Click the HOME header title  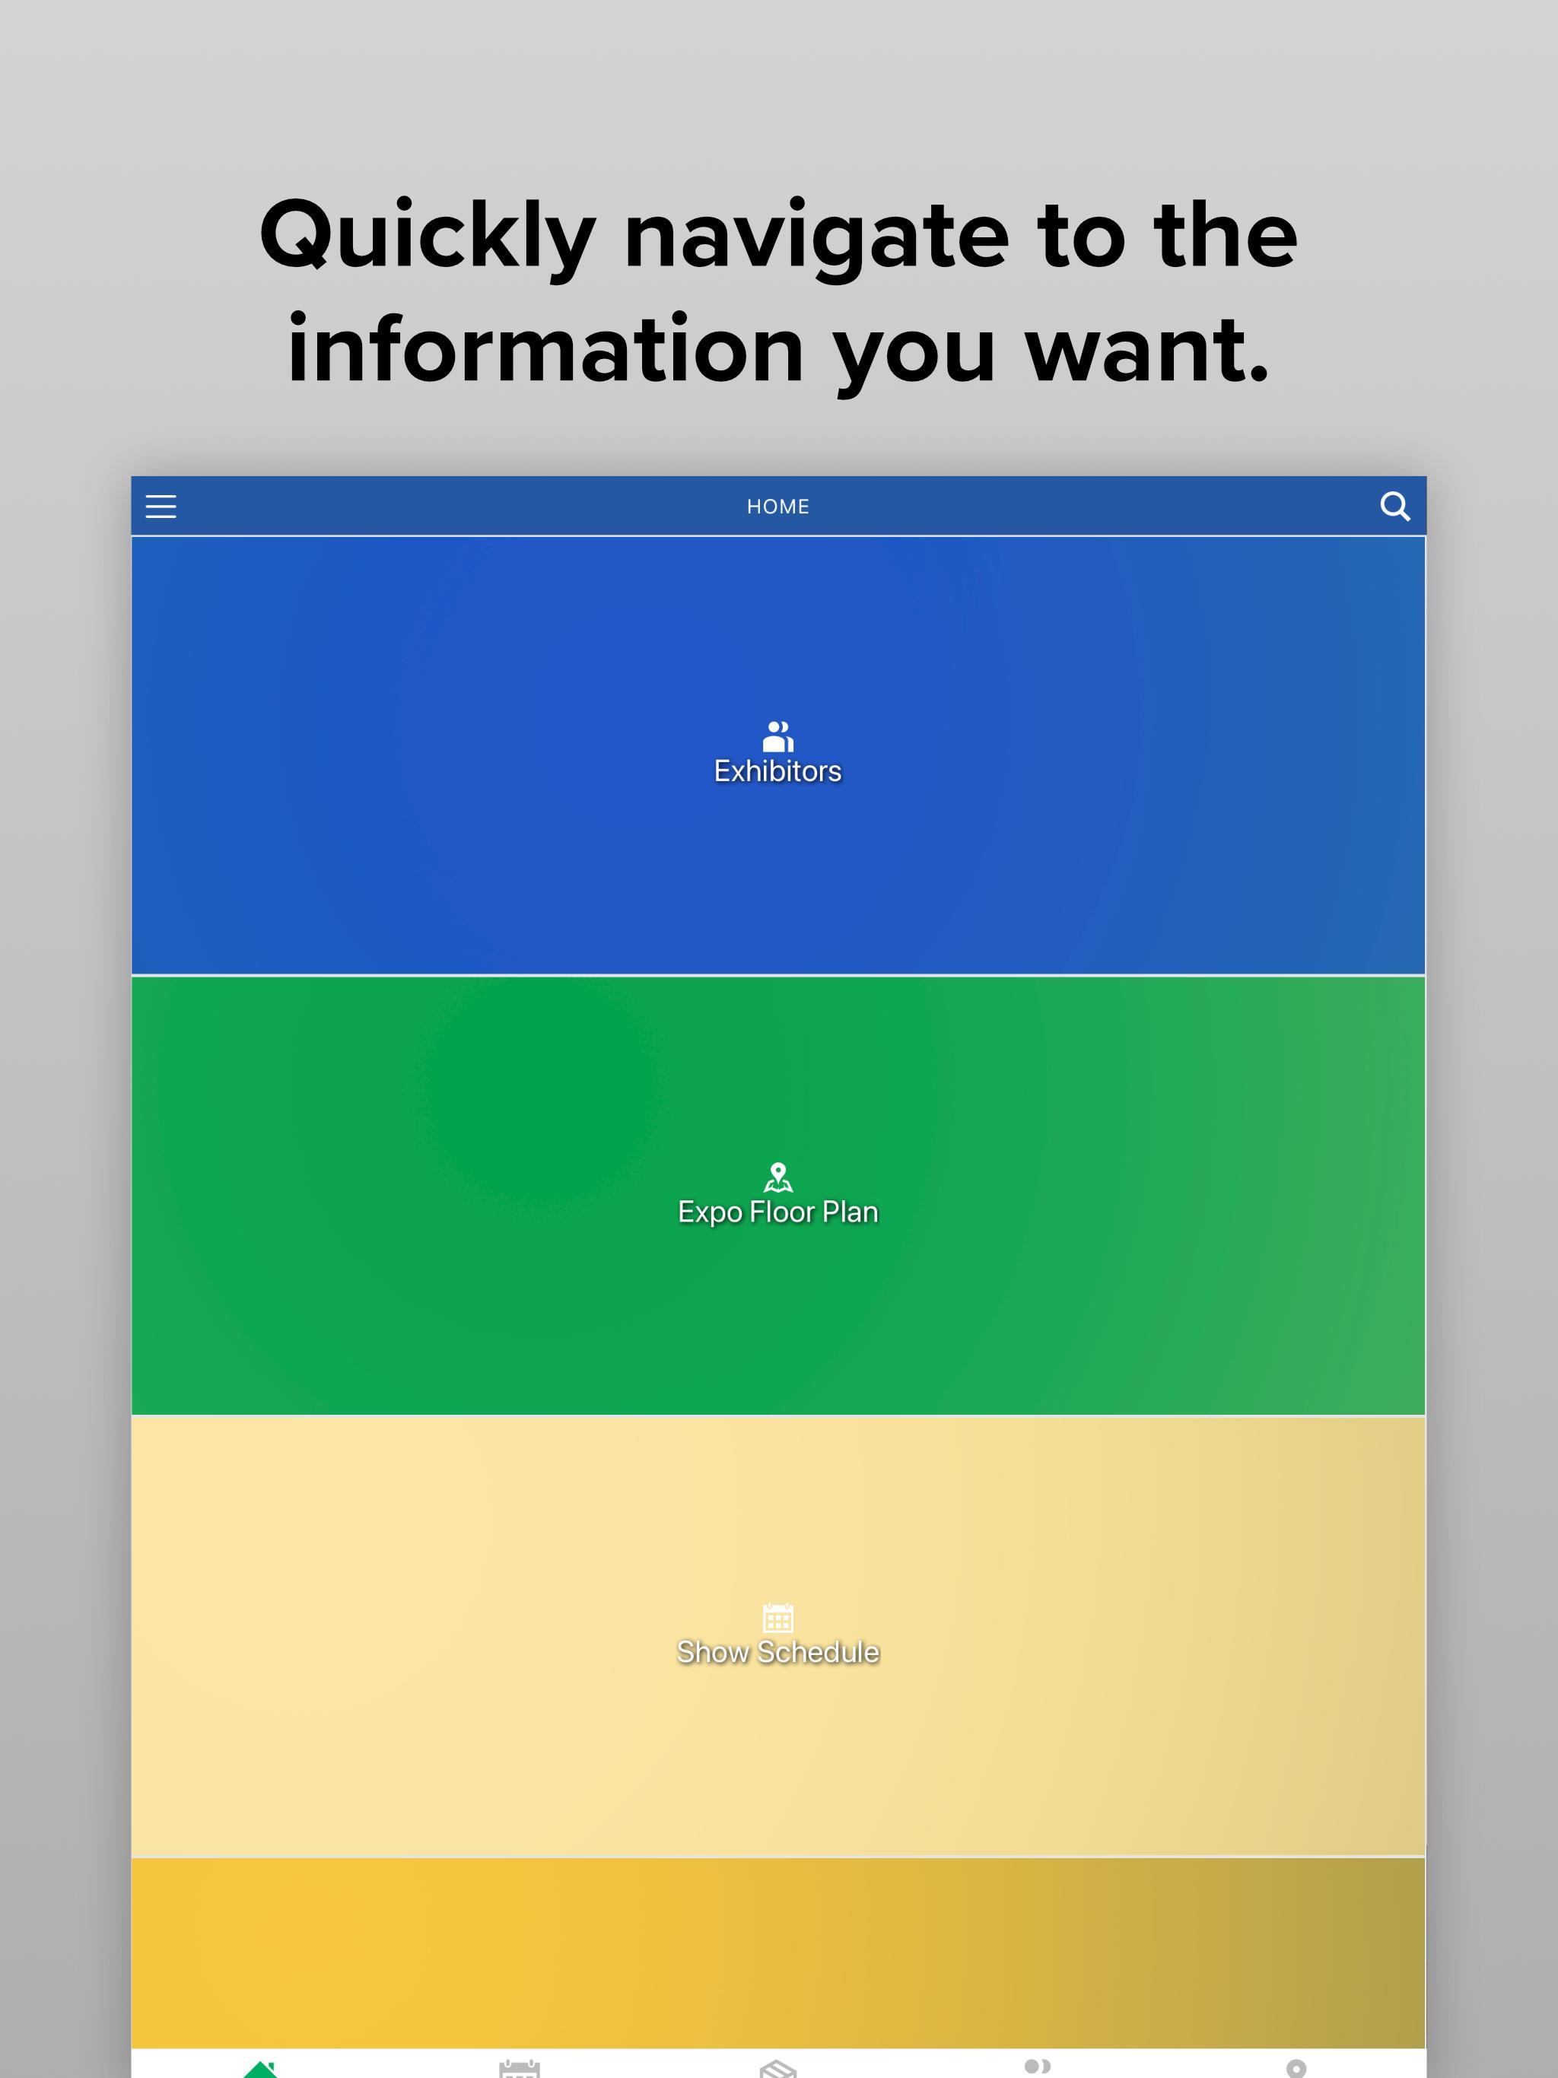pyautogui.click(x=778, y=507)
